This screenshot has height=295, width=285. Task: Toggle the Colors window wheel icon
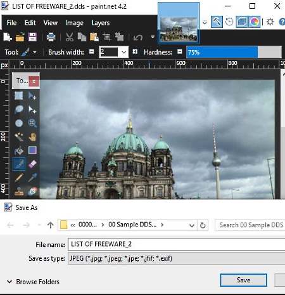click(254, 22)
